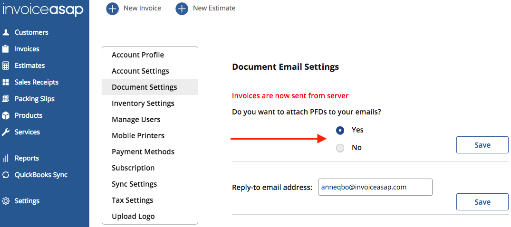Save the PDF attachment setting
The height and width of the screenshot is (227, 511).
point(482,145)
